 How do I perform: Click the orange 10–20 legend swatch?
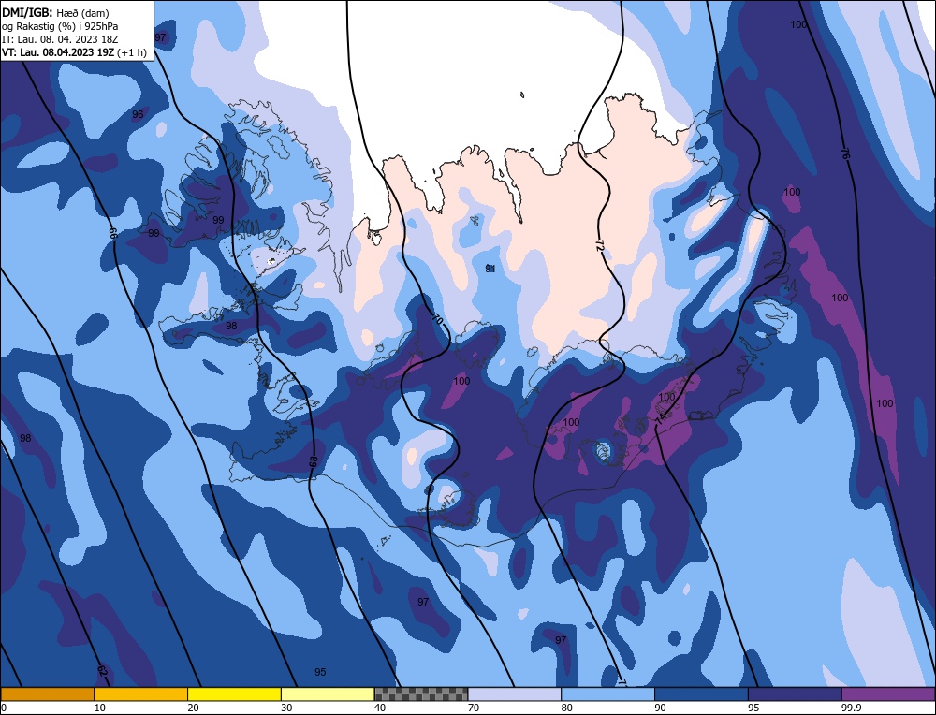coord(141,693)
